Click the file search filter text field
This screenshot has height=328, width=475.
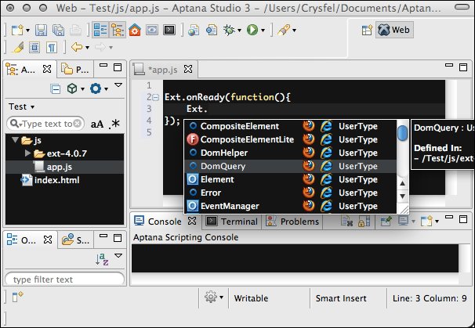coord(45,124)
